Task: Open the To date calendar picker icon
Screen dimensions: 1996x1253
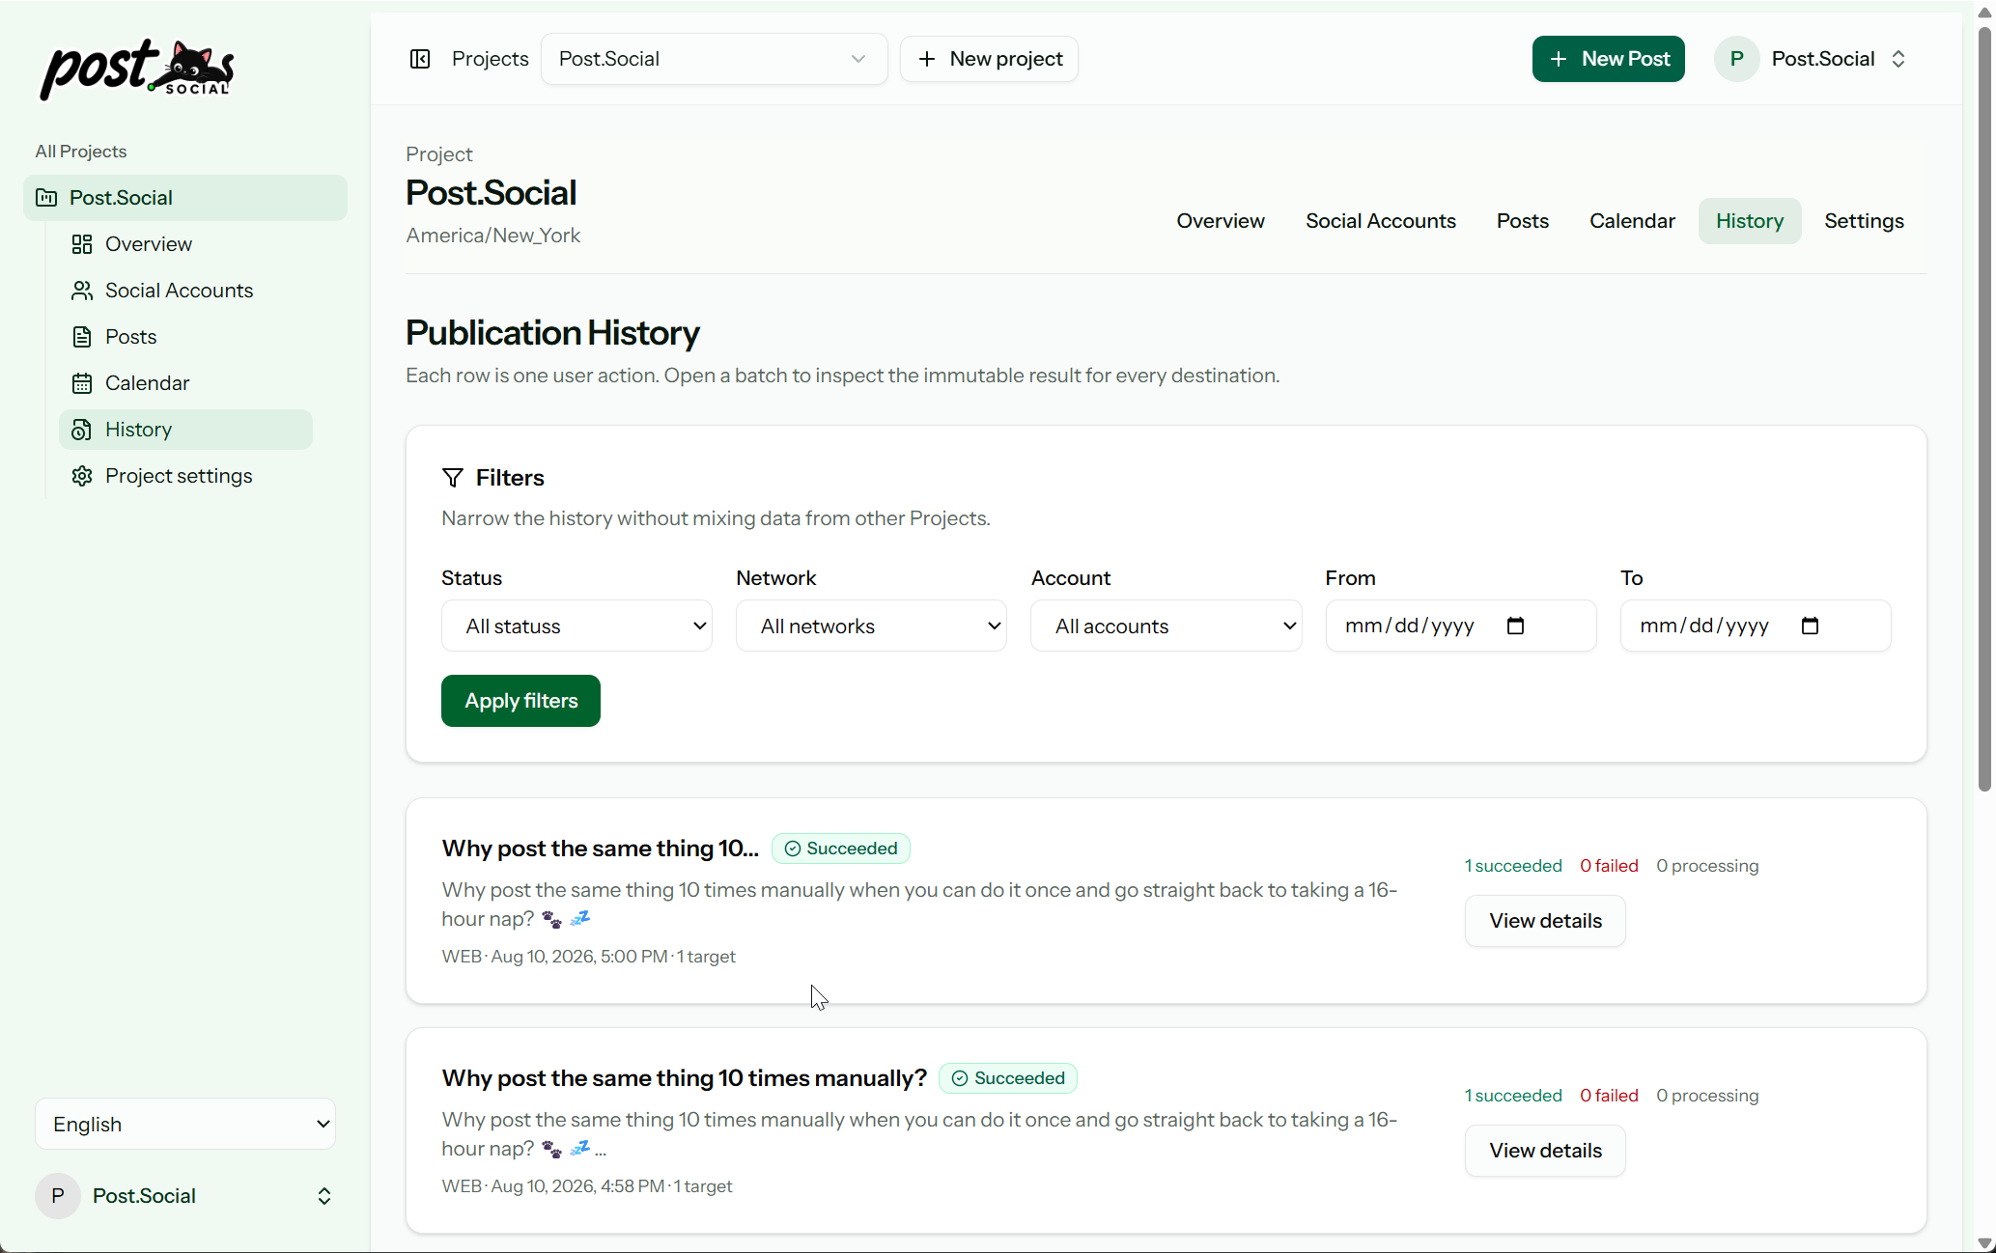Action: 1810,626
